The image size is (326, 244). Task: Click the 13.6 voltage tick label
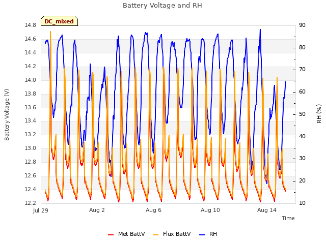(30, 107)
